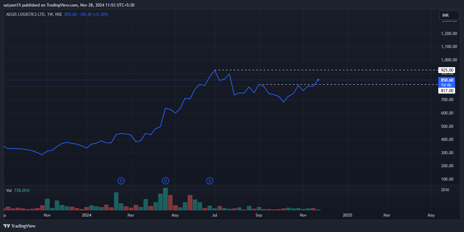Screen dimensions: 464x232
Task: Click the dividend 'D' marker near late June
Action: tap(210, 181)
